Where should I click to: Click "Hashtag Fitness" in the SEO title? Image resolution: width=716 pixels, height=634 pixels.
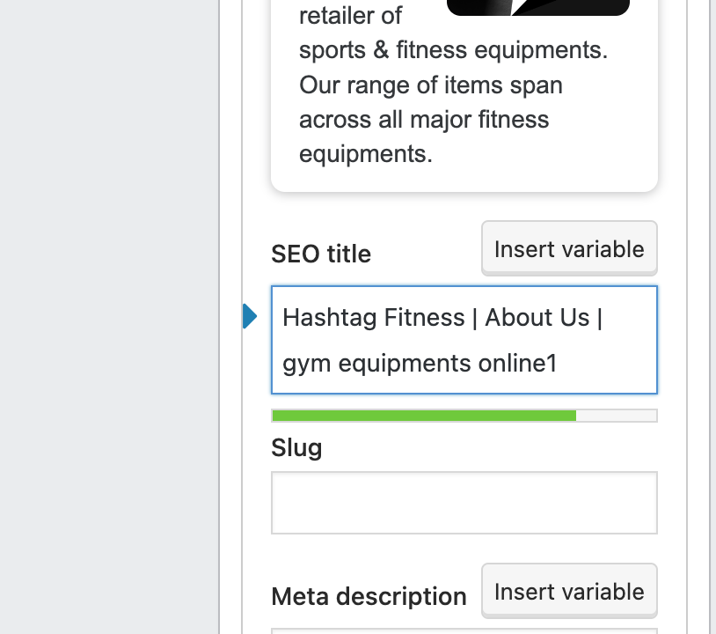click(373, 317)
